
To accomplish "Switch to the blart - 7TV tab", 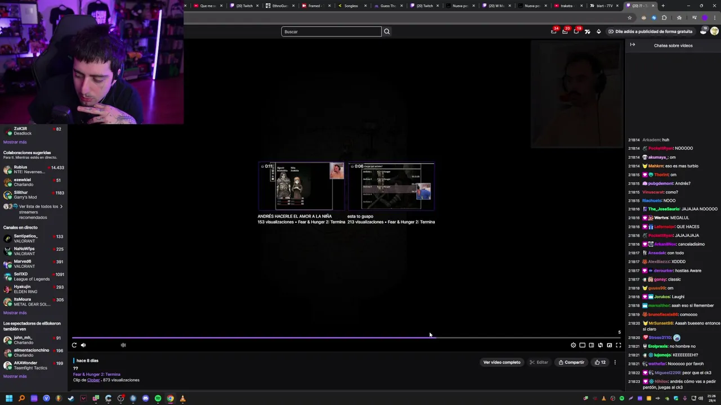I will [x=604, y=6].
